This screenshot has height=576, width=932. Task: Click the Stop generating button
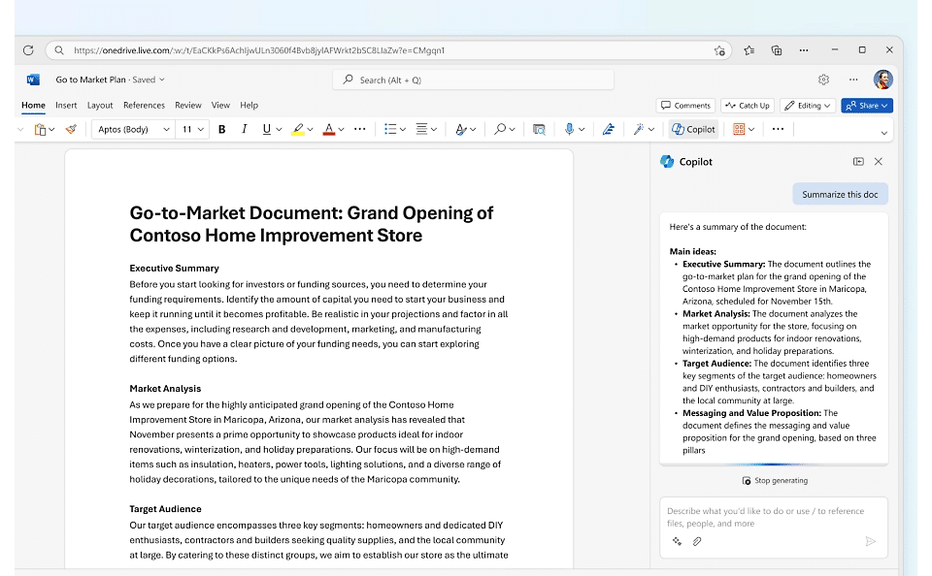775,480
